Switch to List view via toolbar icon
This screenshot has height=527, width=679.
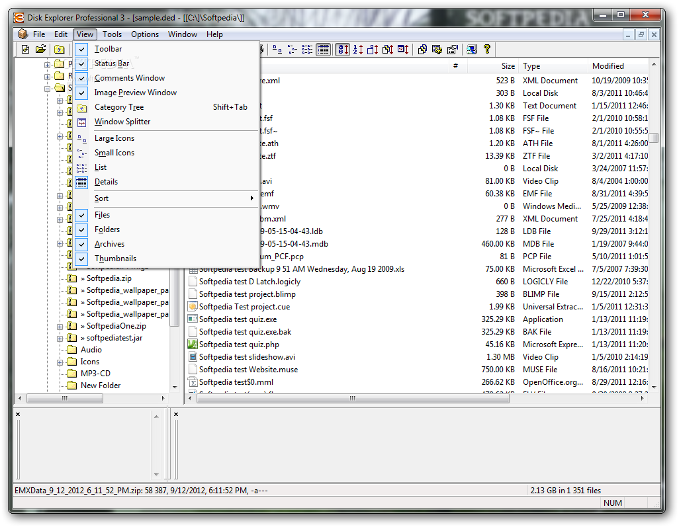(x=308, y=50)
